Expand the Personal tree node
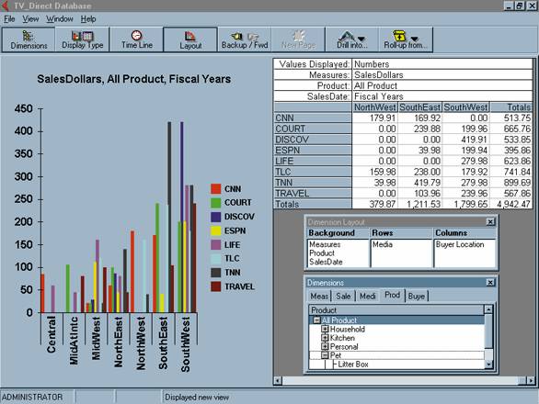The height and width of the screenshot is (404, 539). tap(325, 347)
